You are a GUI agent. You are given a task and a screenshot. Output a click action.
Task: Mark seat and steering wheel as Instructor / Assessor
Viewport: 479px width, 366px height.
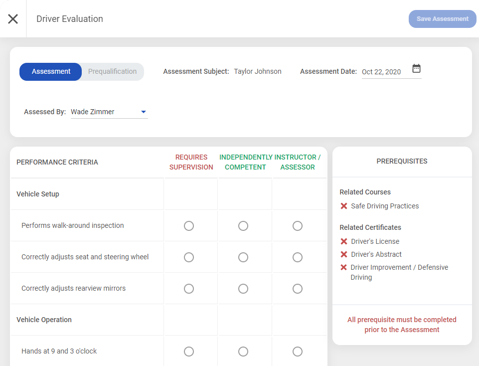tap(298, 257)
